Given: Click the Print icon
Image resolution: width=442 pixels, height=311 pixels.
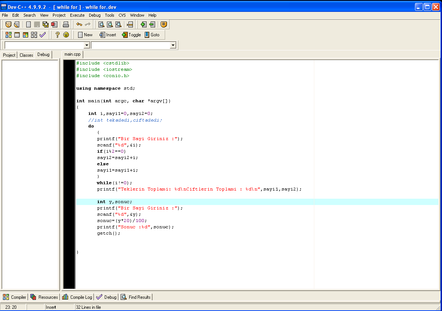Looking at the screenshot, I should [x=66, y=24].
